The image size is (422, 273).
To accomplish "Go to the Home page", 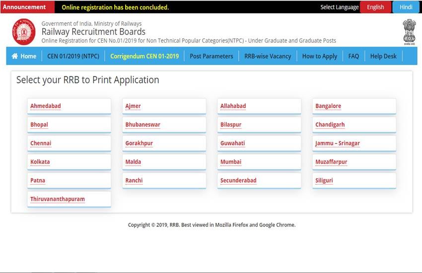I will pyautogui.click(x=24, y=56).
